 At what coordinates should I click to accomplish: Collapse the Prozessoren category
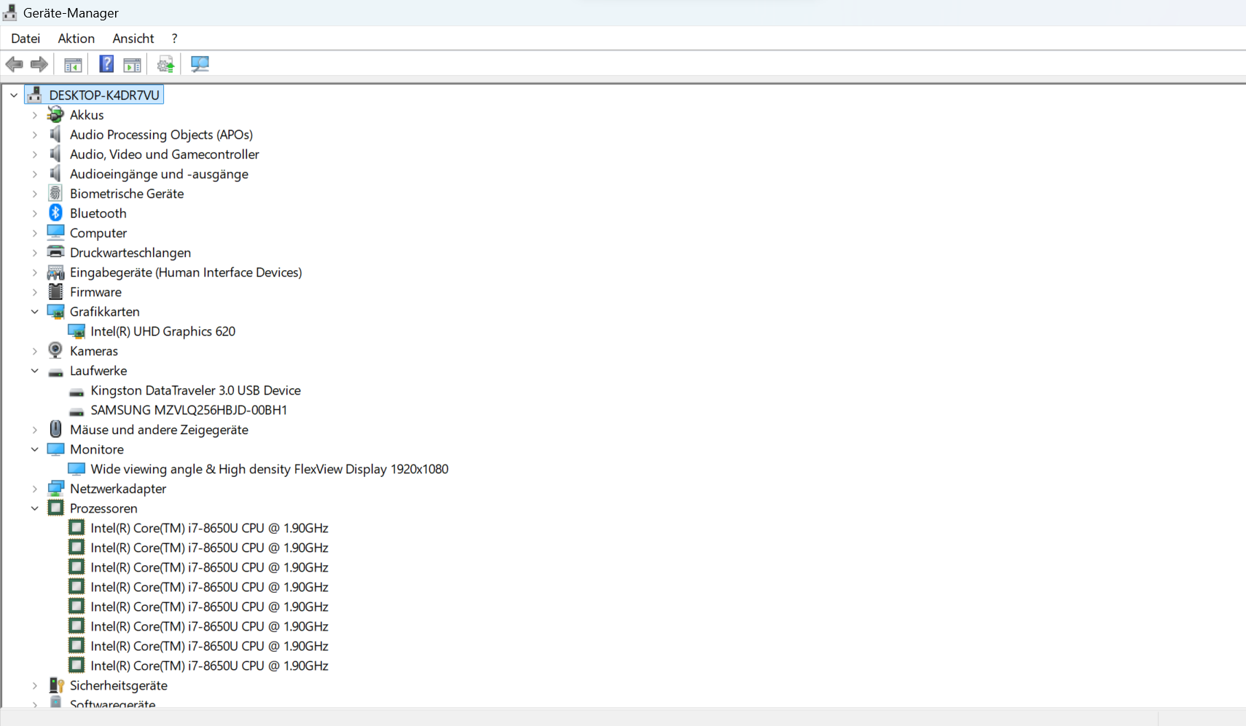coord(34,508)
